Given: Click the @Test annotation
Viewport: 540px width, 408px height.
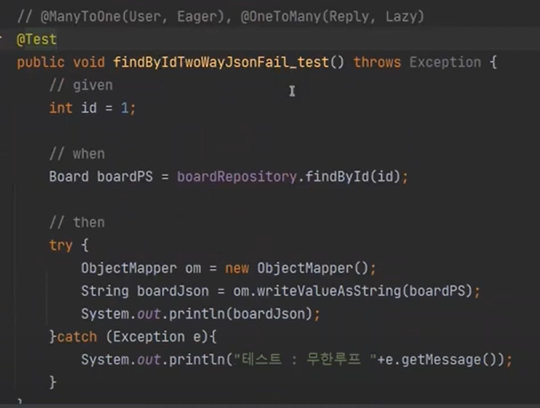Looking at the screenshot, I should [x=37, y=39].
